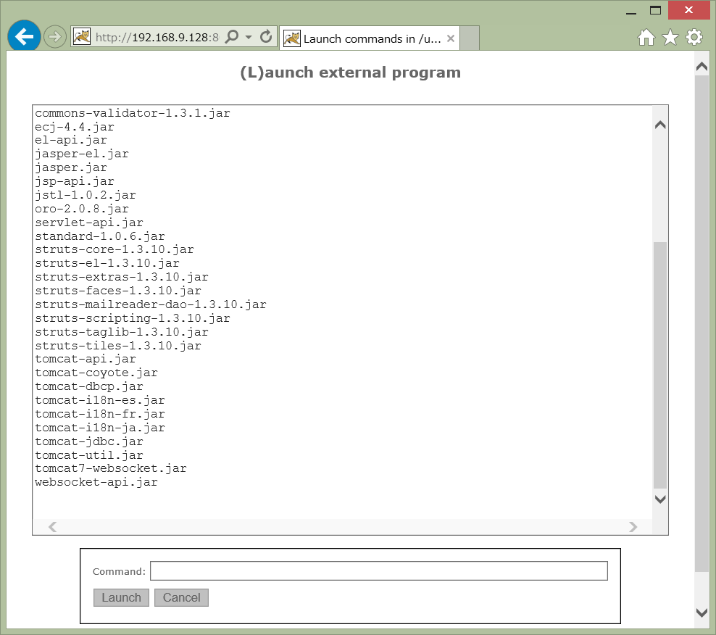This screenshot has height=635, width=716.
Task: Click line 'tomcat-i18n-es.jar'
Action: 100,399
